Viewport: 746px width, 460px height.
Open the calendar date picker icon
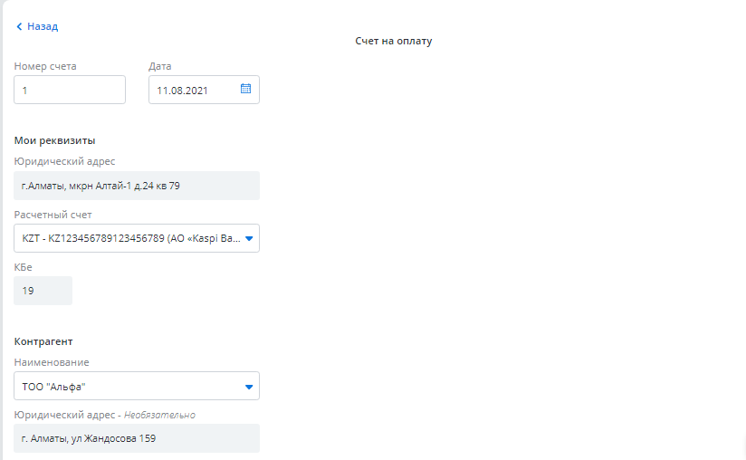245,90
